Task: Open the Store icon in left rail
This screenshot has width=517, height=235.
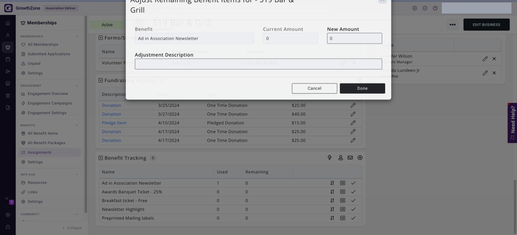Action: (x=8, y=83)
